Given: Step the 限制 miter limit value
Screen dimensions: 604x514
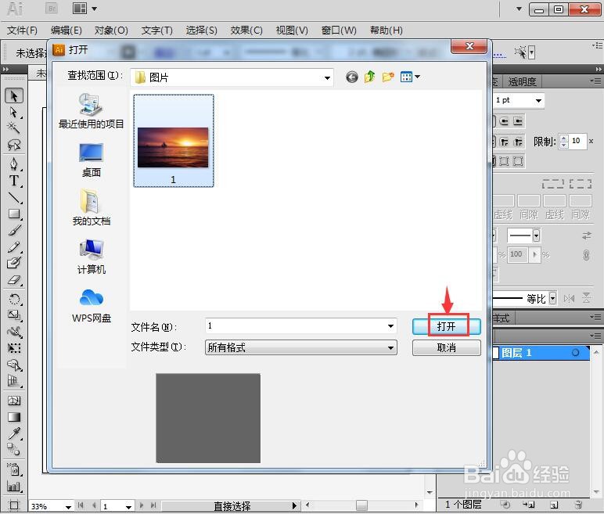Looking at the screenshot, I should tap(564, 141).
